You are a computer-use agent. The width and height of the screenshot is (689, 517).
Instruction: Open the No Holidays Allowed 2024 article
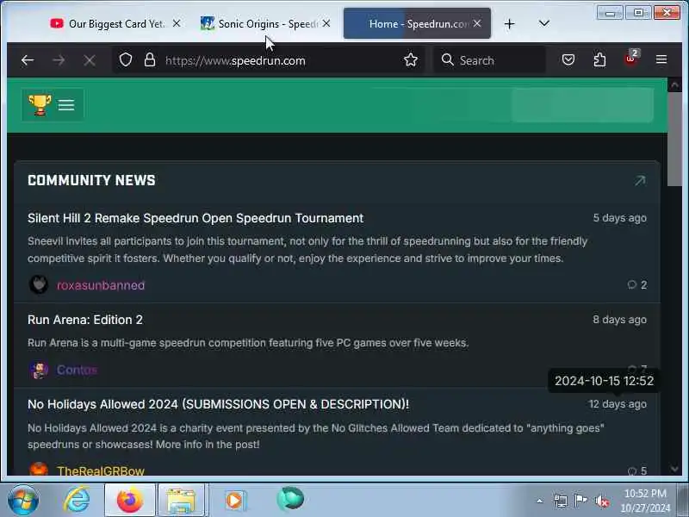click(219, 404)
